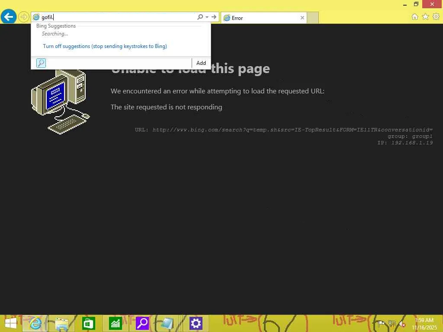Open the Windows Start button
Screen dimensions: 443x332
pyautogui.click(x=11, y=323)
